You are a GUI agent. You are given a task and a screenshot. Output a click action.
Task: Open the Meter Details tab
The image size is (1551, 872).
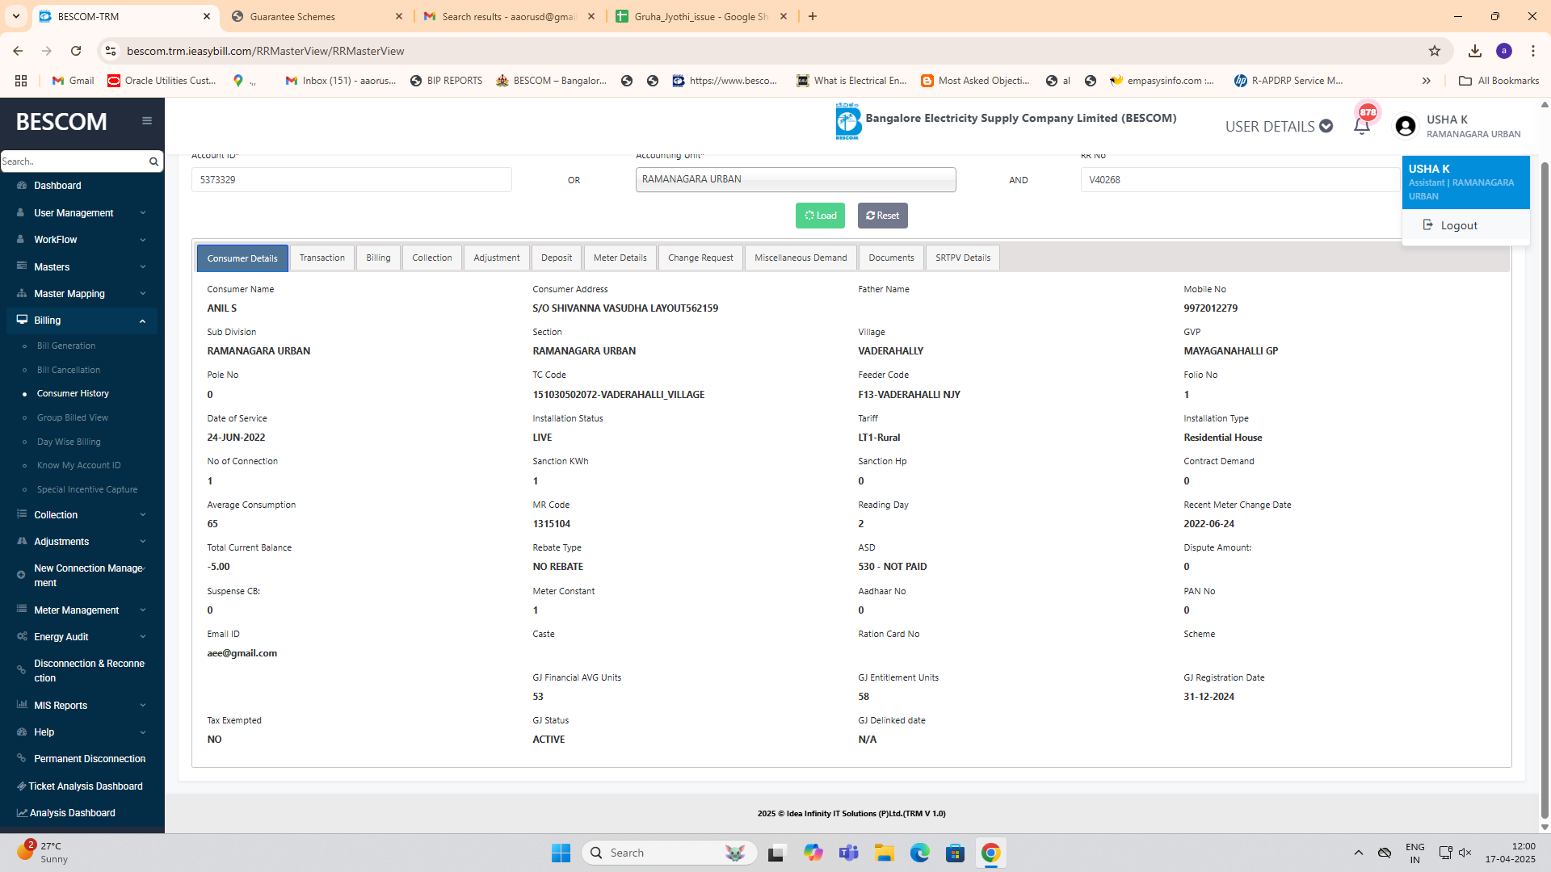tap(620, 258)
